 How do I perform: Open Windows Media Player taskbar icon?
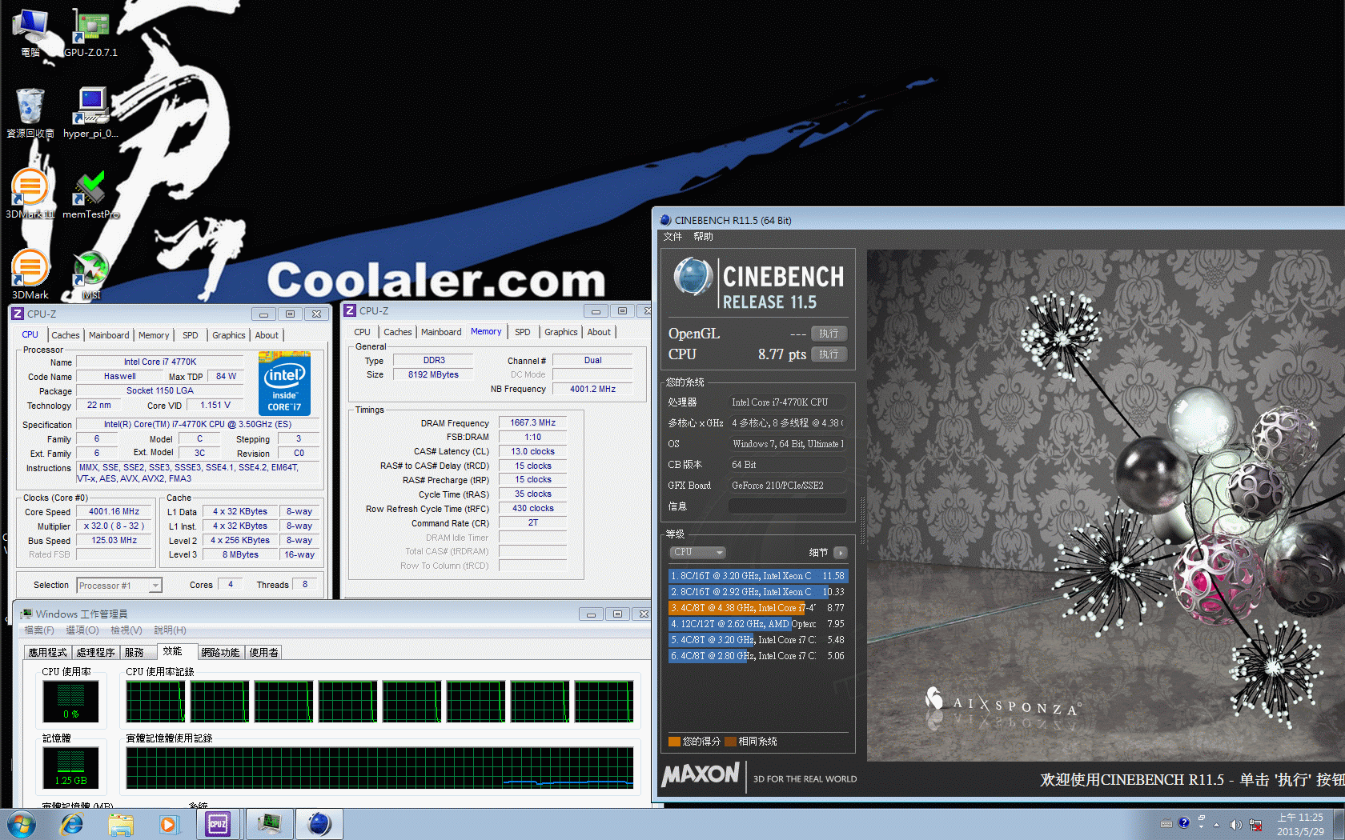[169, 824]
